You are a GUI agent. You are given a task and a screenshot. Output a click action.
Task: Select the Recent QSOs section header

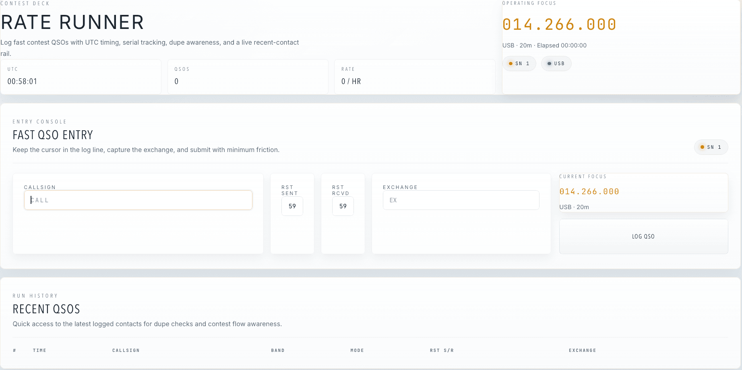pos(46,309)
